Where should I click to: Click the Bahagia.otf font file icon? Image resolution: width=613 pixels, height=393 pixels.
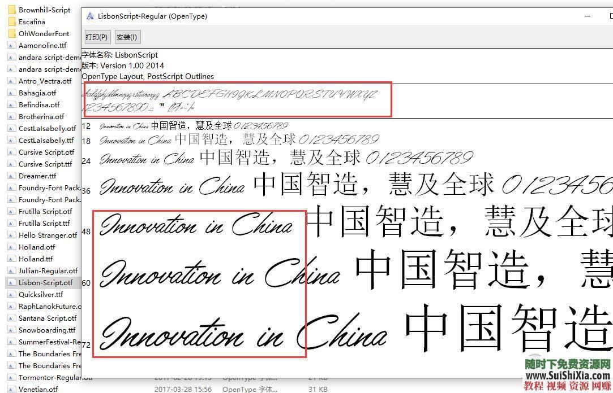(x=10, y=93)
